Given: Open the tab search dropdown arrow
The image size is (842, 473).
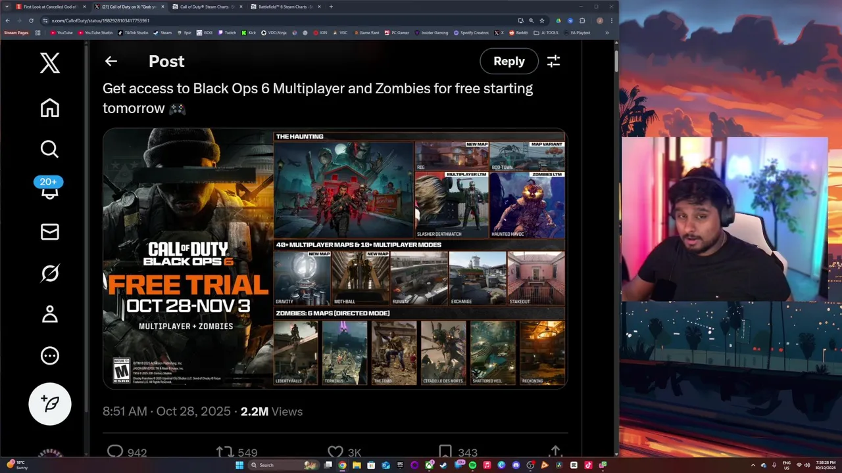Looking at the screenshot, I should [x=5, y=7].
